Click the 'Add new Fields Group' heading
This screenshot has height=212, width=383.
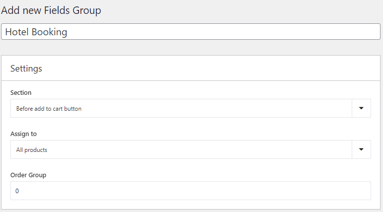point(51,10)
